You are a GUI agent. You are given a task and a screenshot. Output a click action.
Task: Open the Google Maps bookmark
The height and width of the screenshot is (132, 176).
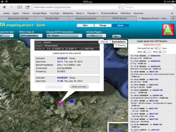click(x=40, y=13)
